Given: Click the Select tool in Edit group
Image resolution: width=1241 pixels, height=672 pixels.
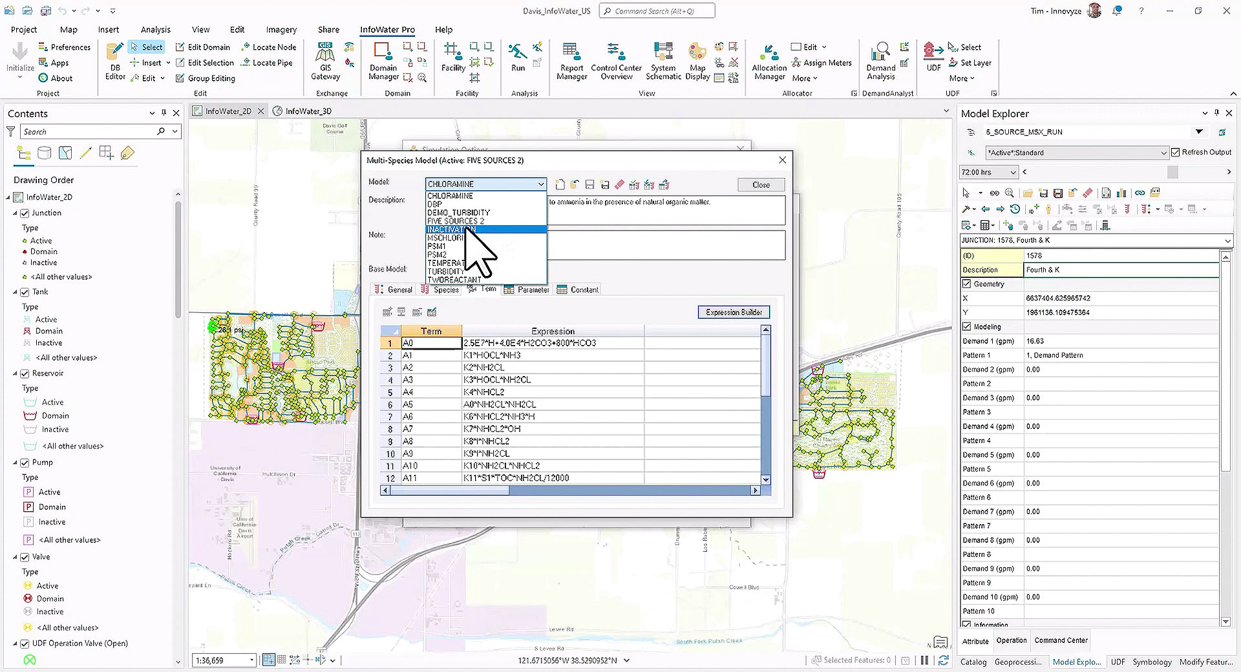Looking at the screenshot, I should 147,47.
